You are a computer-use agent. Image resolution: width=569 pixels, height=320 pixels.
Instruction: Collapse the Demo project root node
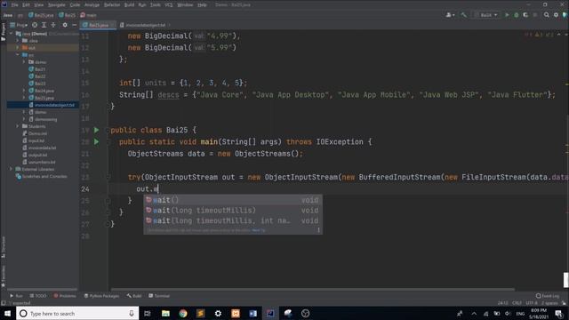[12, 34]
